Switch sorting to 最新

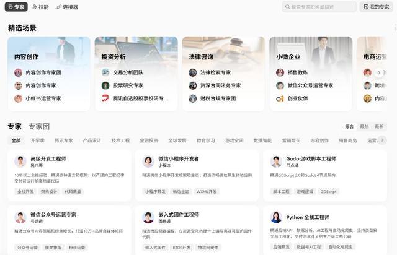click(x=379, y=126)
